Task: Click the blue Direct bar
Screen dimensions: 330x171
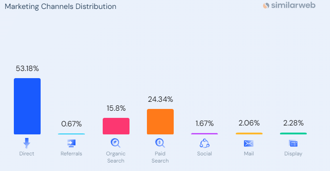Action: (27, 106)
